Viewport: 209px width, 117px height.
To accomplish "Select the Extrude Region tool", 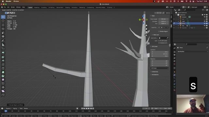I will click(3, 53).
